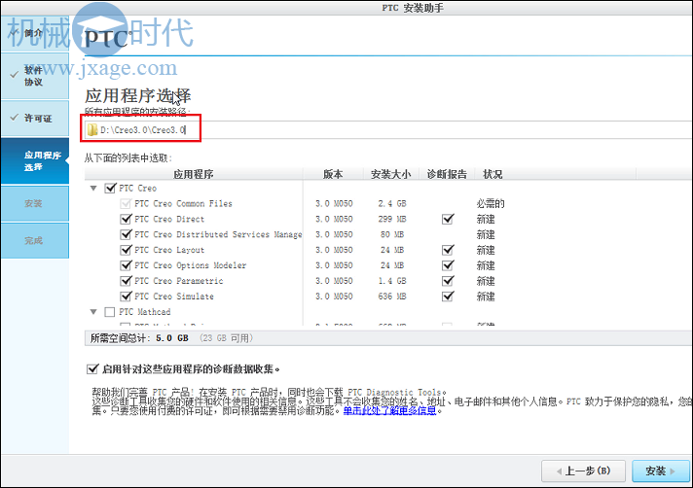Toggle the PTC Mathcad checkbox
Image resolution: width=693 pixels, height=488 pixels.
pos(110,312)
